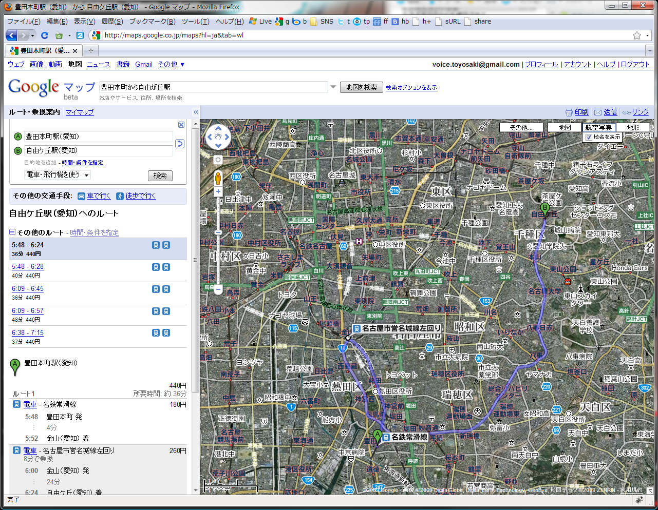Open the SNS bookmark folder
658x510 pixels.
pos(322,22)
